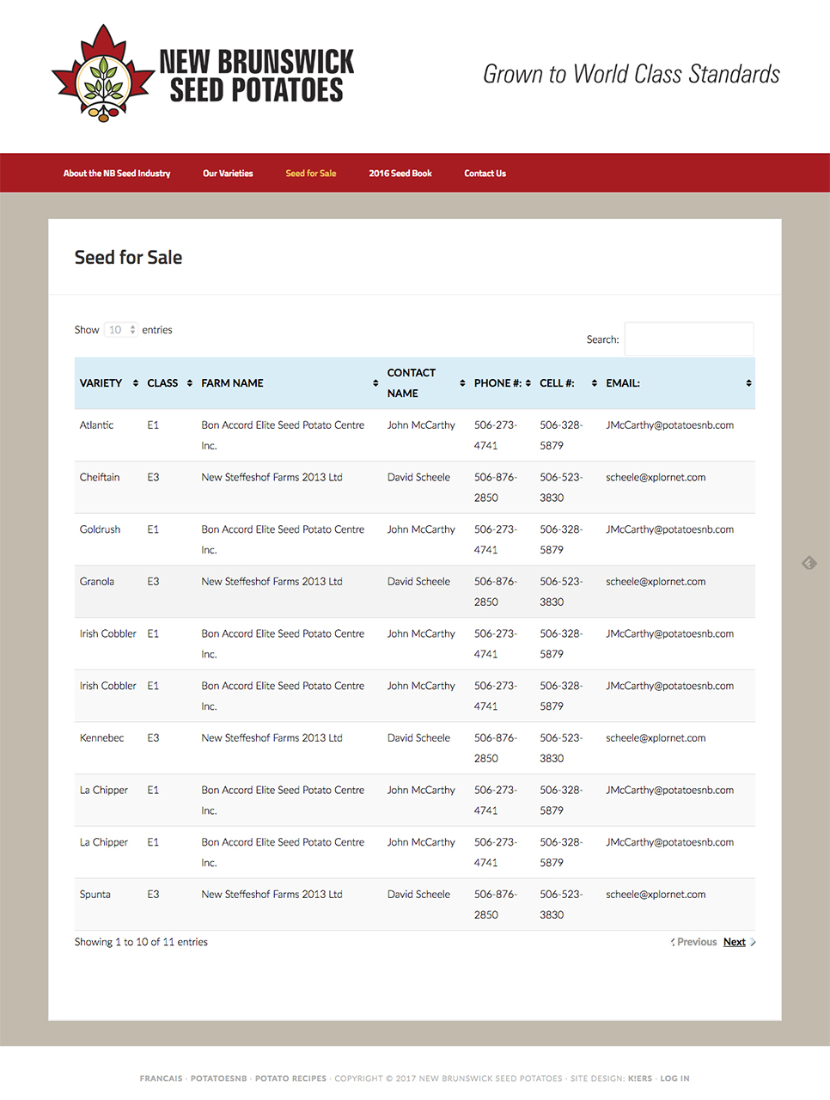
Task: Click the farm name in the Granola row
Action: click(x=272, y=582)
